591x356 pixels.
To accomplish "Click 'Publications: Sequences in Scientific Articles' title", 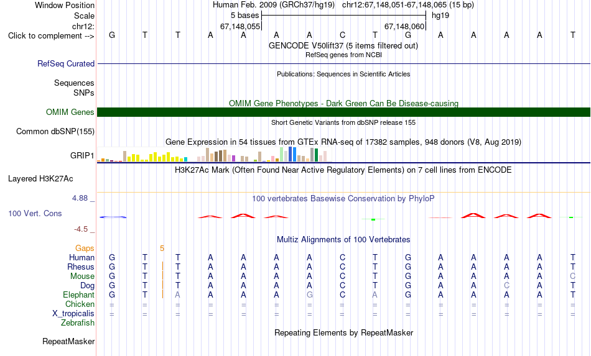I will click(x=343, y=74).
